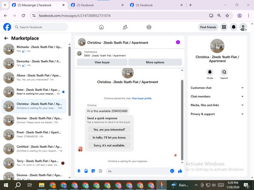Open Michaela conversation
Screen dimensions: 254x190
[34, 49]
